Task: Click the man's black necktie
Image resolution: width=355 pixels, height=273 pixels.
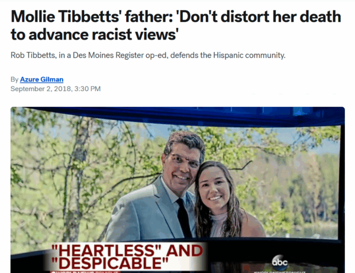Action: 183,217
